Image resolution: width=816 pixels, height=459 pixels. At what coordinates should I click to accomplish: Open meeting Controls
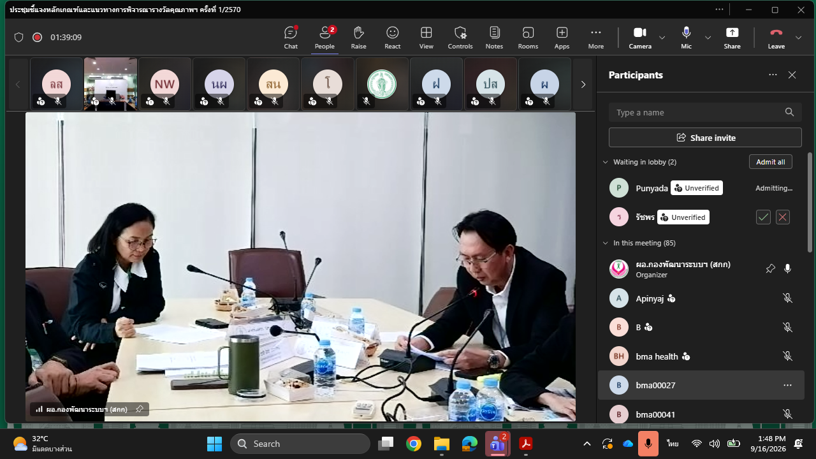click(x=460, y=38)
